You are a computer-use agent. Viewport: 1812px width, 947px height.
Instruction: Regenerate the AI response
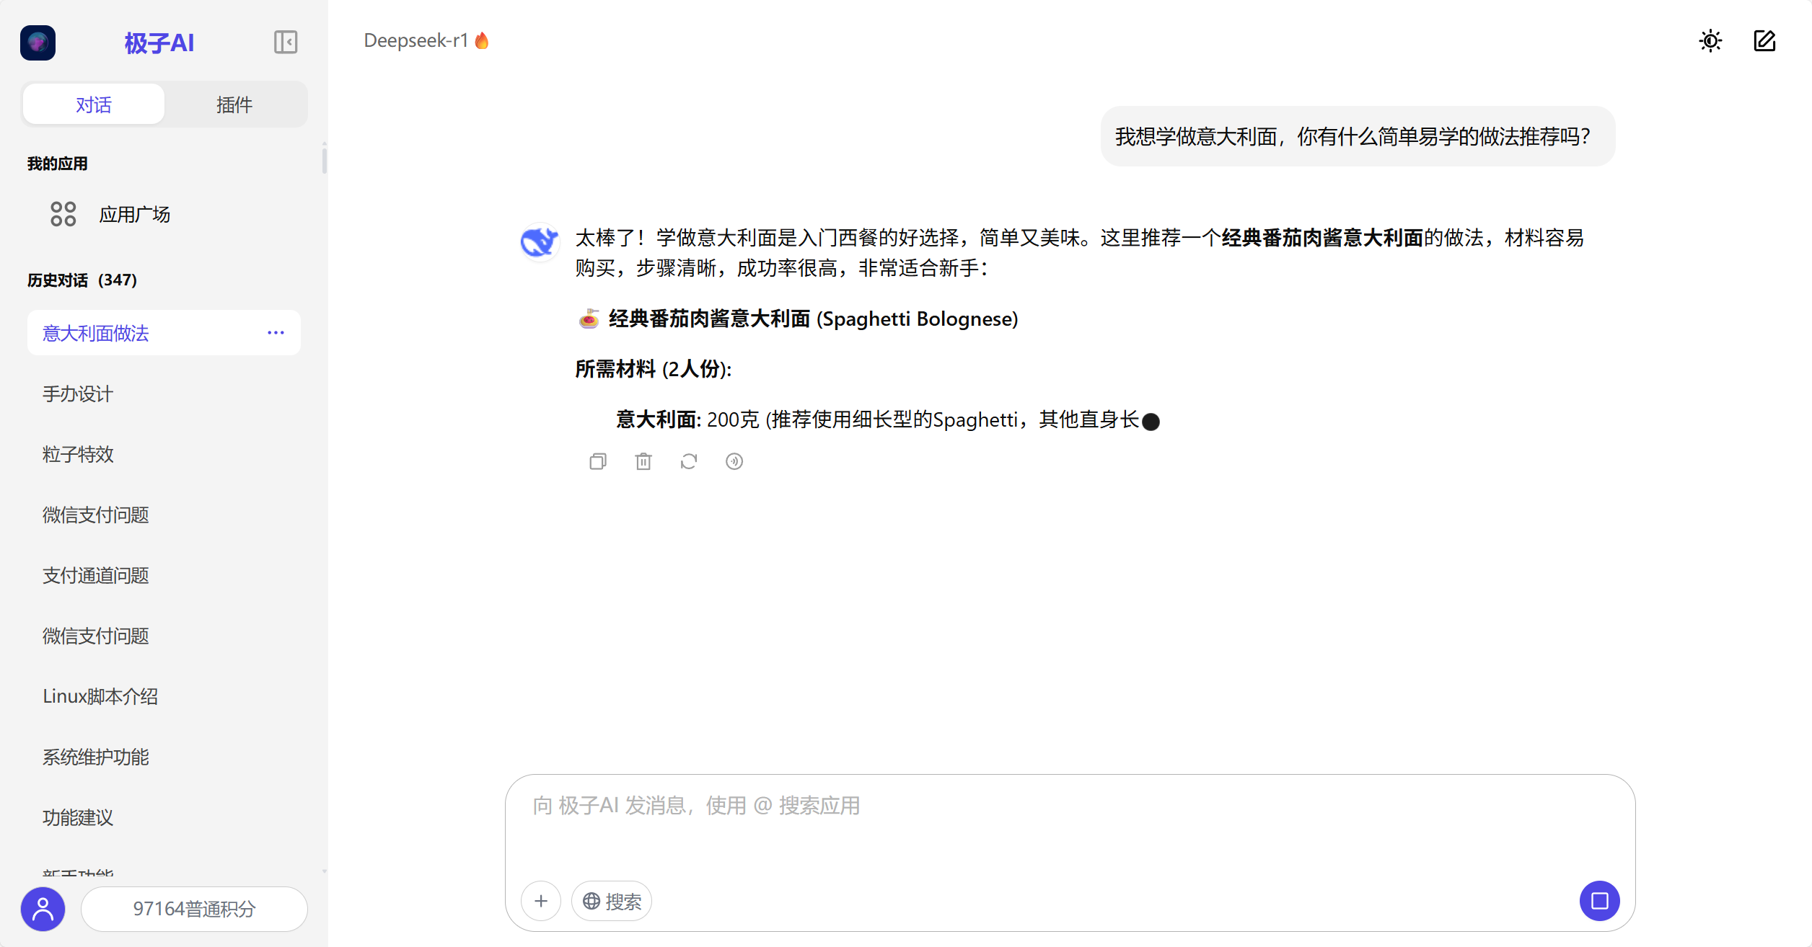click(x=689, y=461)
